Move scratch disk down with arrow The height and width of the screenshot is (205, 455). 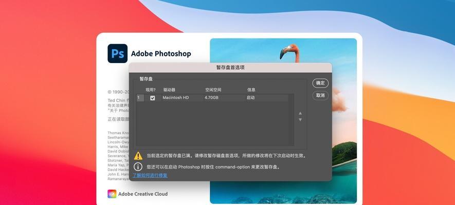300,119
